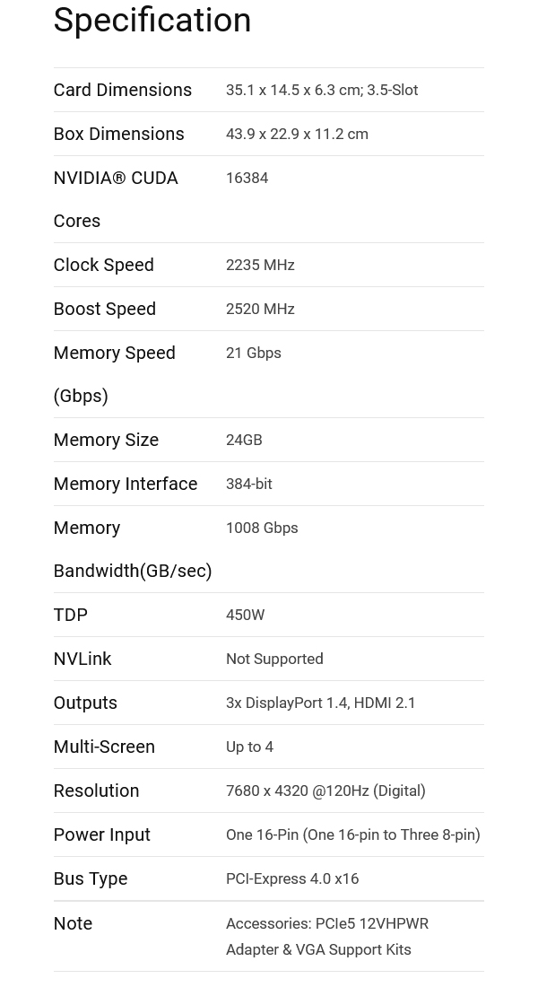Click the Multi-Screen label
Screen dimensions: 538x996
pyautogui.click(x=104, y=747)
